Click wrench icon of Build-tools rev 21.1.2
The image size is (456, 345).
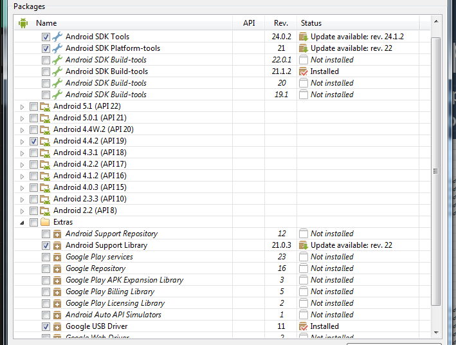coord(57,71)
